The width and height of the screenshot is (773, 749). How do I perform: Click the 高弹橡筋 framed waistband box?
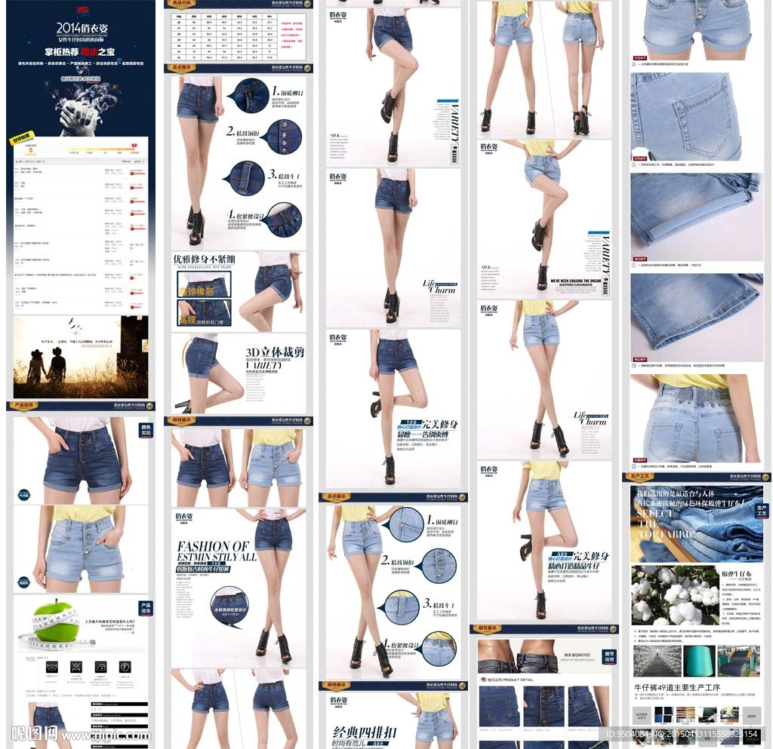pos(204,284)
